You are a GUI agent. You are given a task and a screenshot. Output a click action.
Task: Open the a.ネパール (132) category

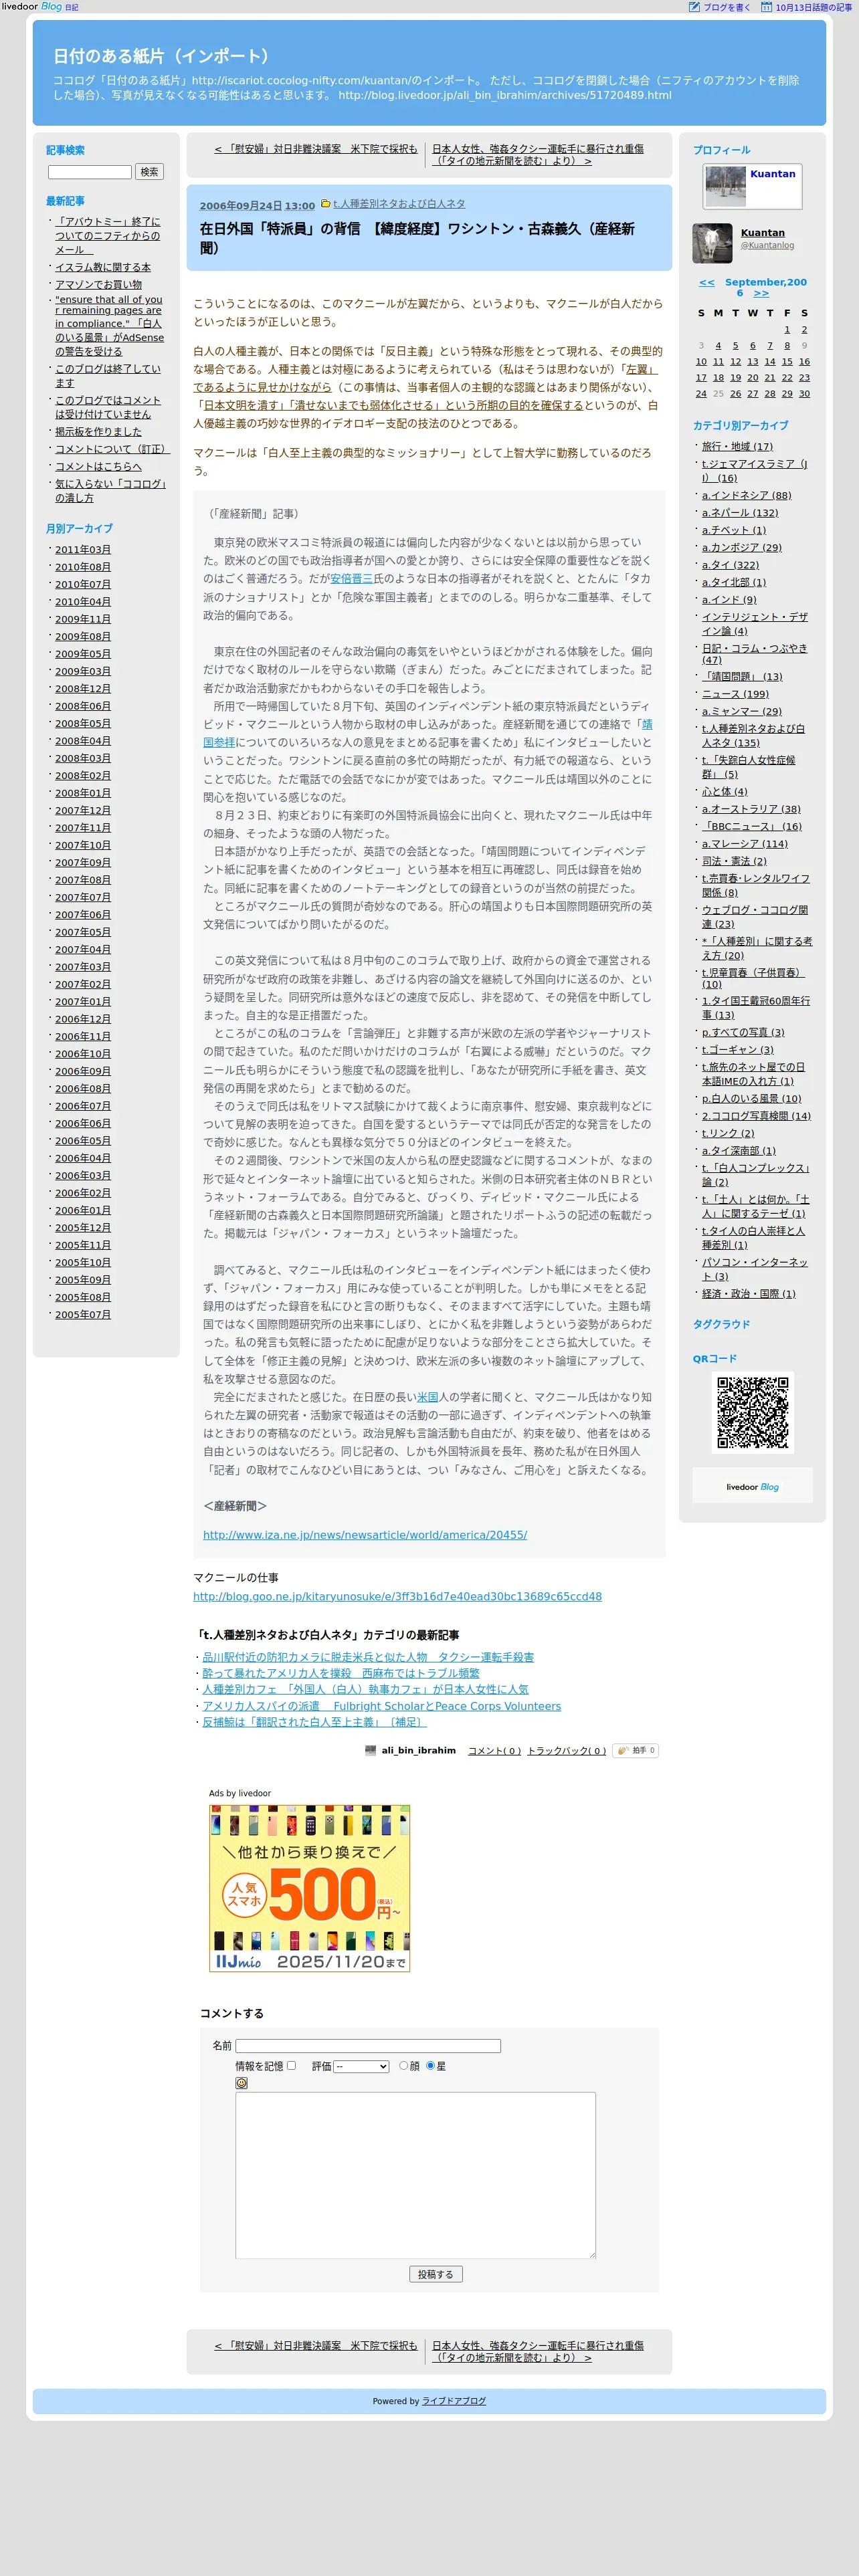click(x=740, y=512)
